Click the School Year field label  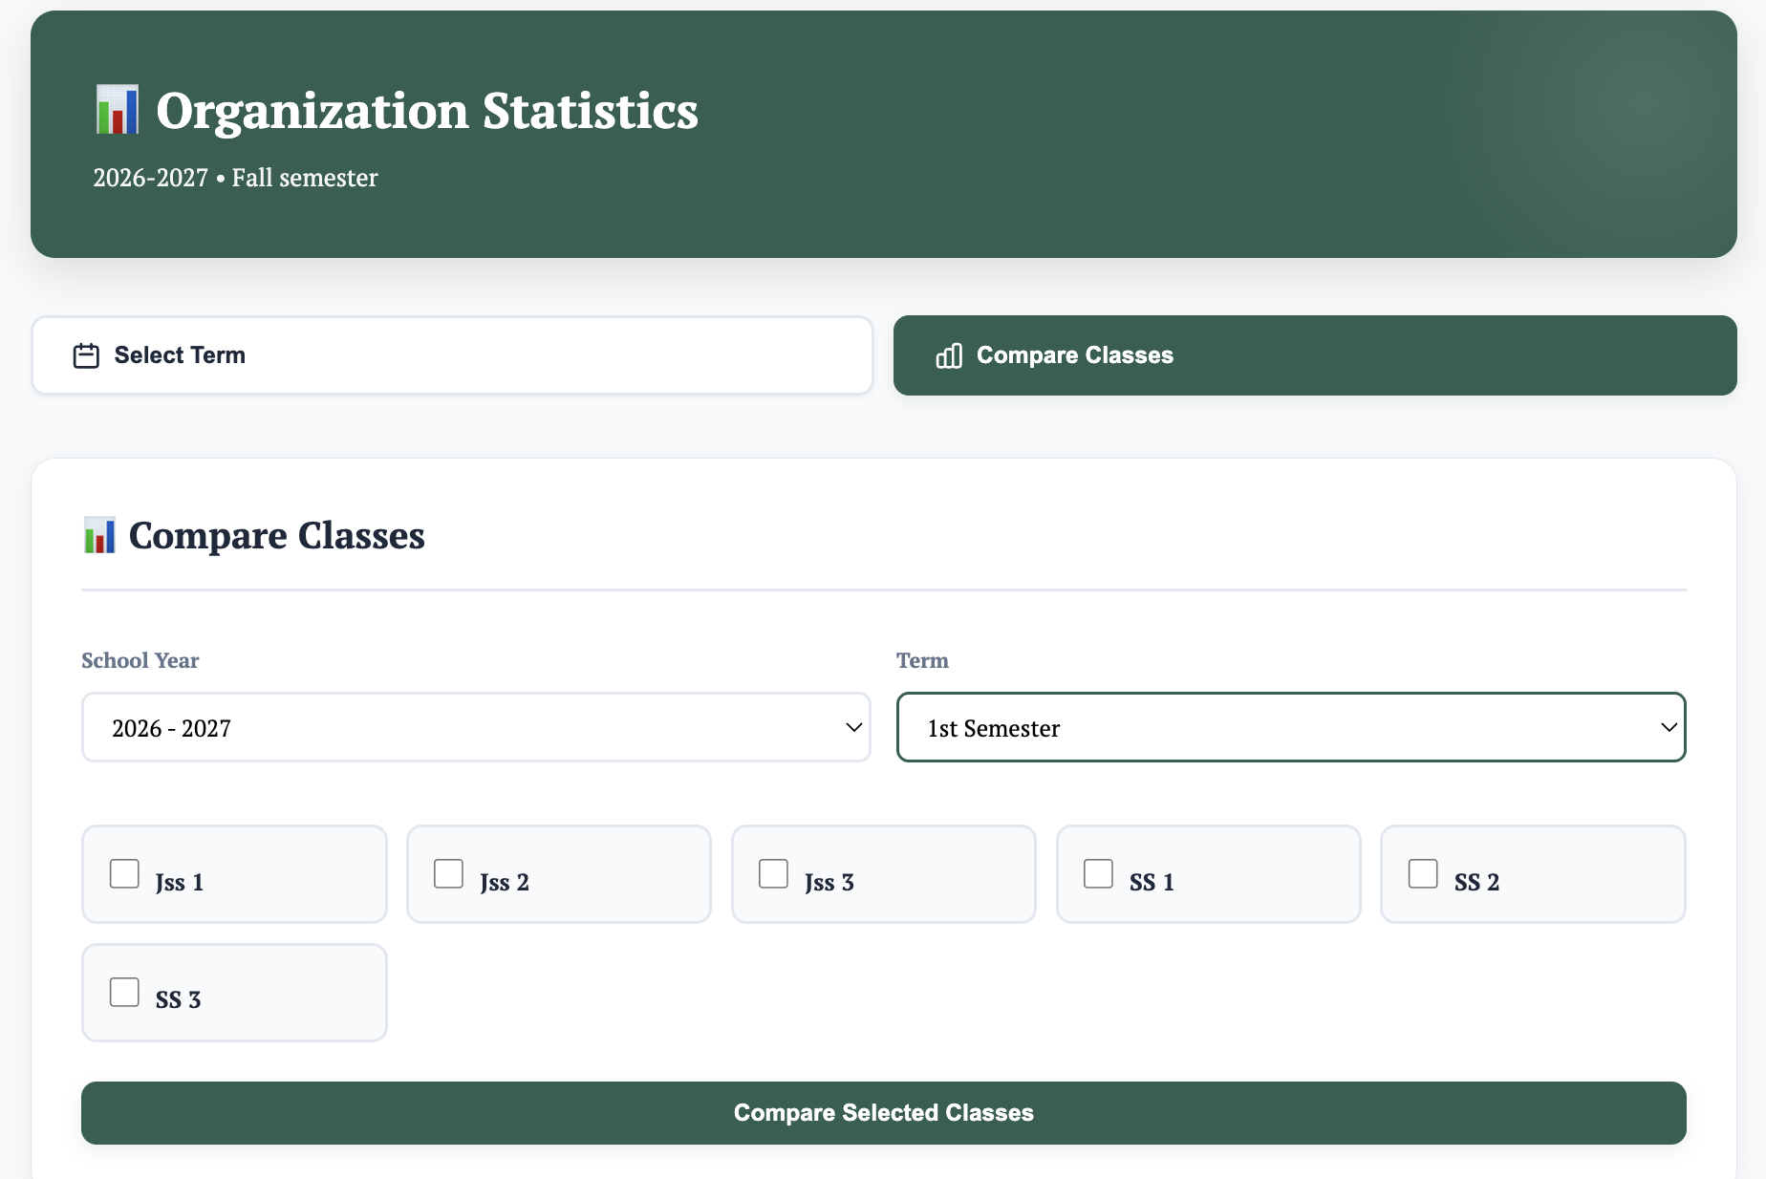(x=140, y=660)
